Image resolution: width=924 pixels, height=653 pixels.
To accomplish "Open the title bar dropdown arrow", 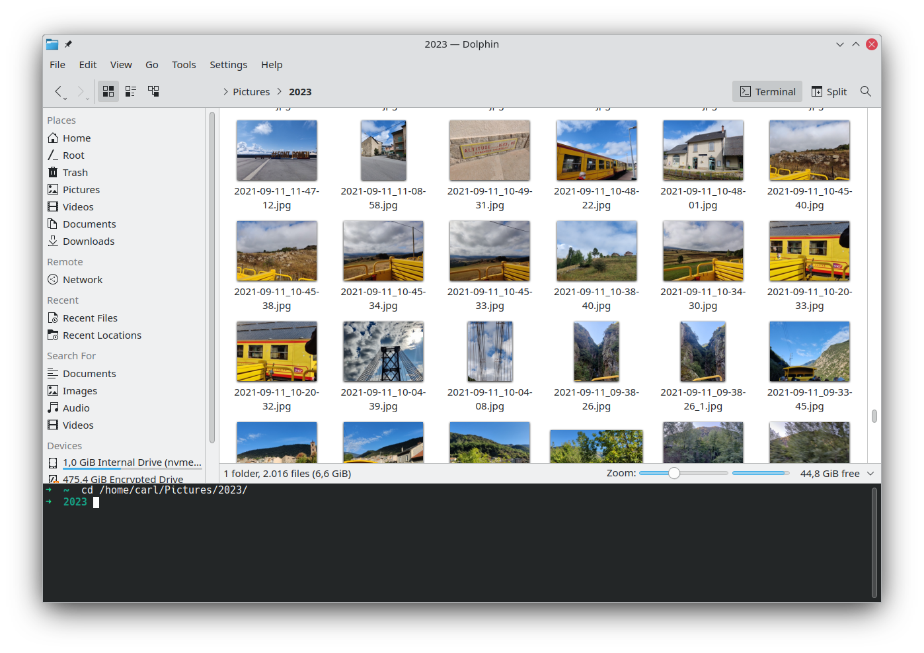I will coord(839,44).
